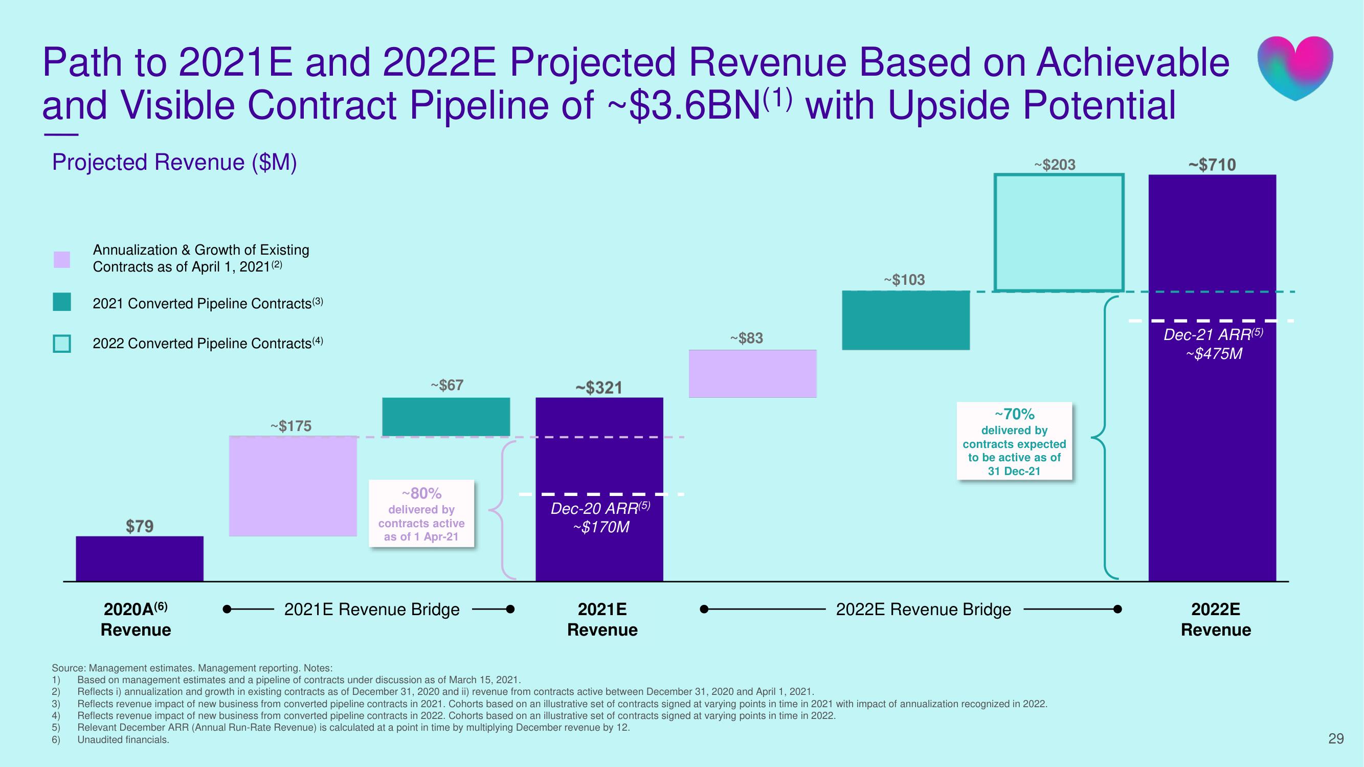Screen dimensions: 1364x767
Task: Click the lavender ~$175 bridge bar
Action: coord(293,486)
